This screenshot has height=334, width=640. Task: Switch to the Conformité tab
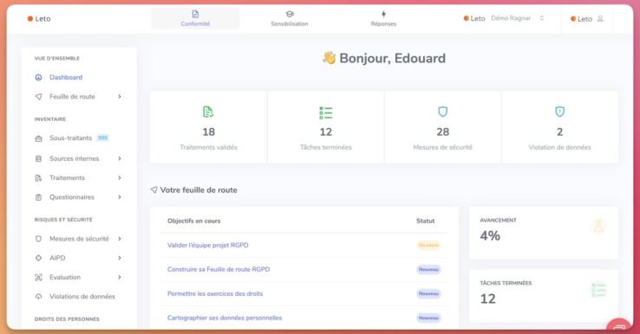[x=195, y=18]
